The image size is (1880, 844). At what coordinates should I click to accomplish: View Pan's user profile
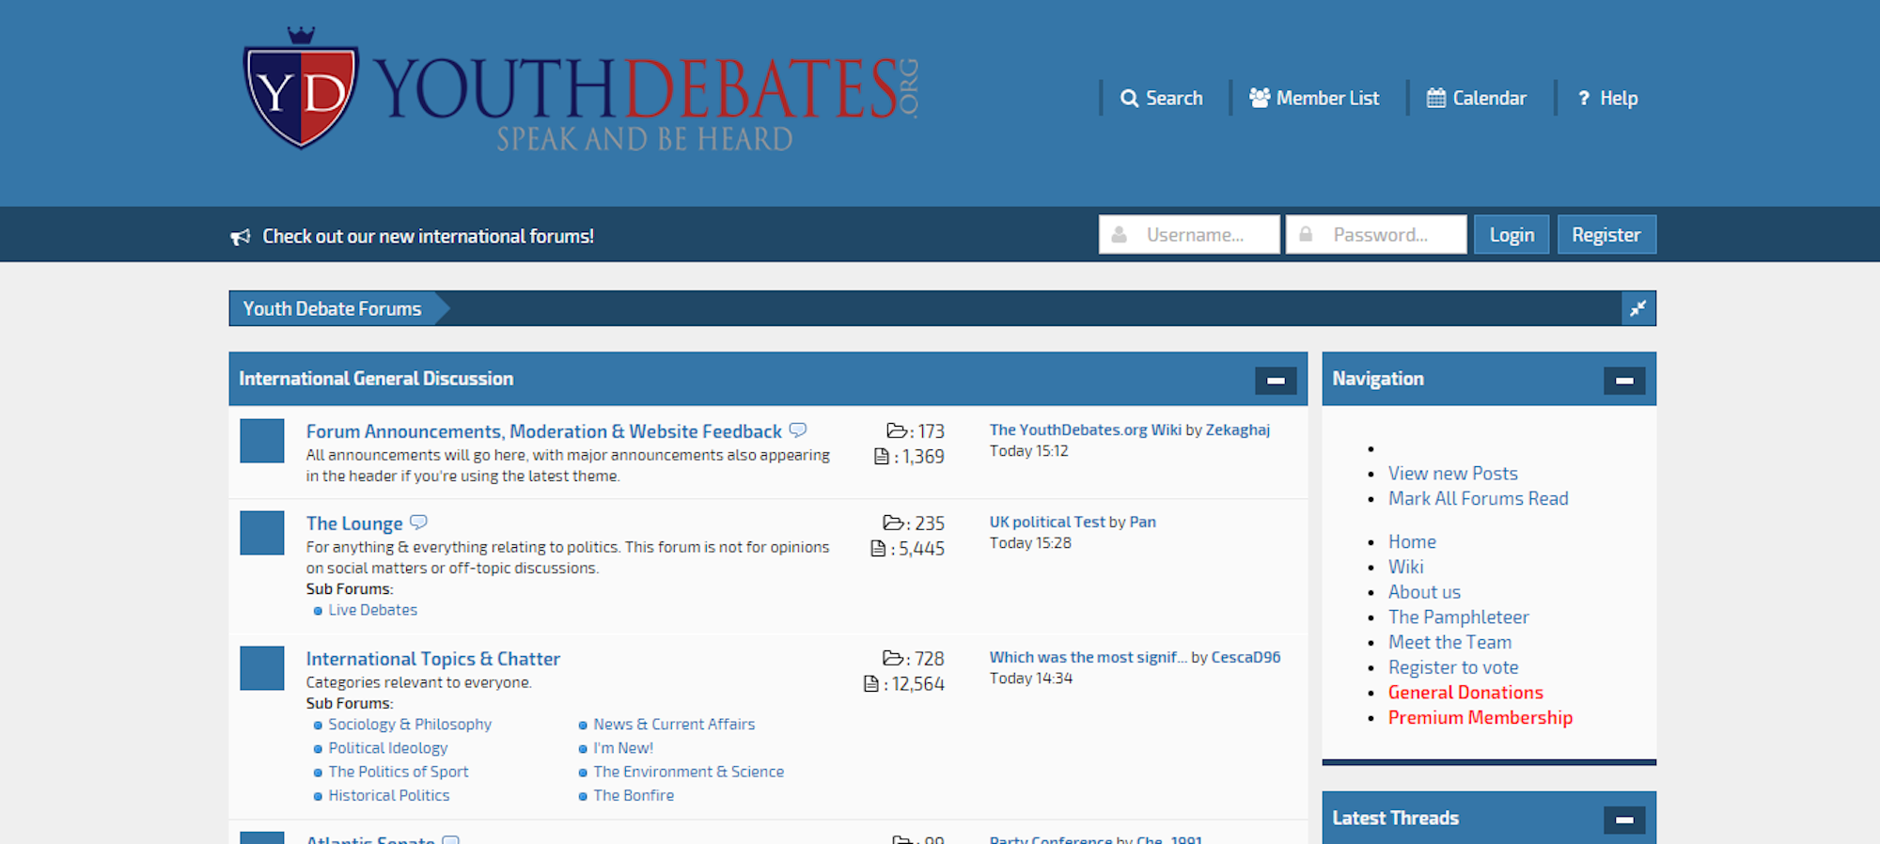(x=1143, y=522)
